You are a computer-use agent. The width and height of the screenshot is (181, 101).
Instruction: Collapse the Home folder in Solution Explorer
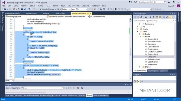140,37
